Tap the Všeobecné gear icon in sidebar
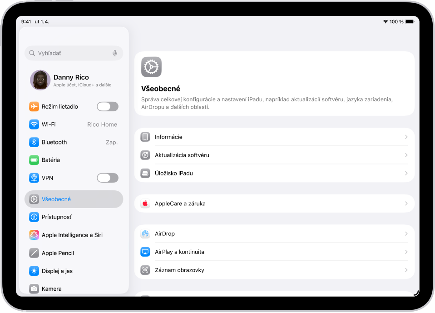The image size is (435, 313). click(x=34, y=199)
